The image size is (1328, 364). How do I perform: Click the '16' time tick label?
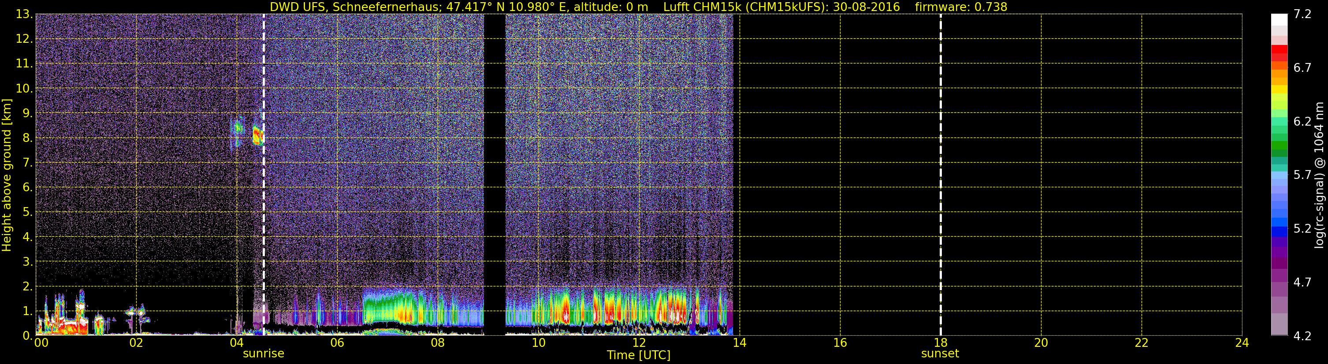click(840, 343)
